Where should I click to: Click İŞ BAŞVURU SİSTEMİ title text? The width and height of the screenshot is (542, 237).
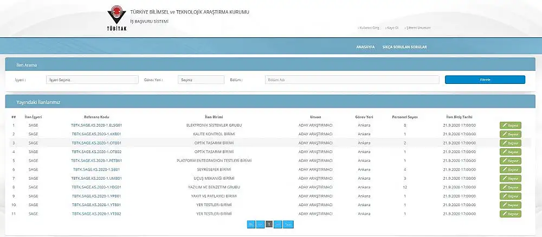coord(149,22)
